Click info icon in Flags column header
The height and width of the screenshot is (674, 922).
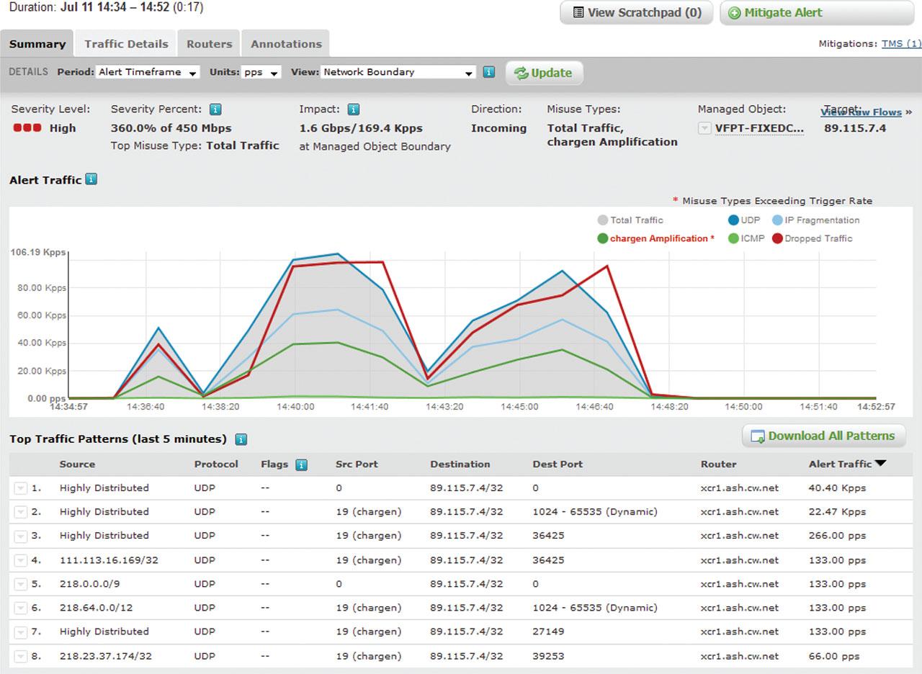click(x=301, y=464)
